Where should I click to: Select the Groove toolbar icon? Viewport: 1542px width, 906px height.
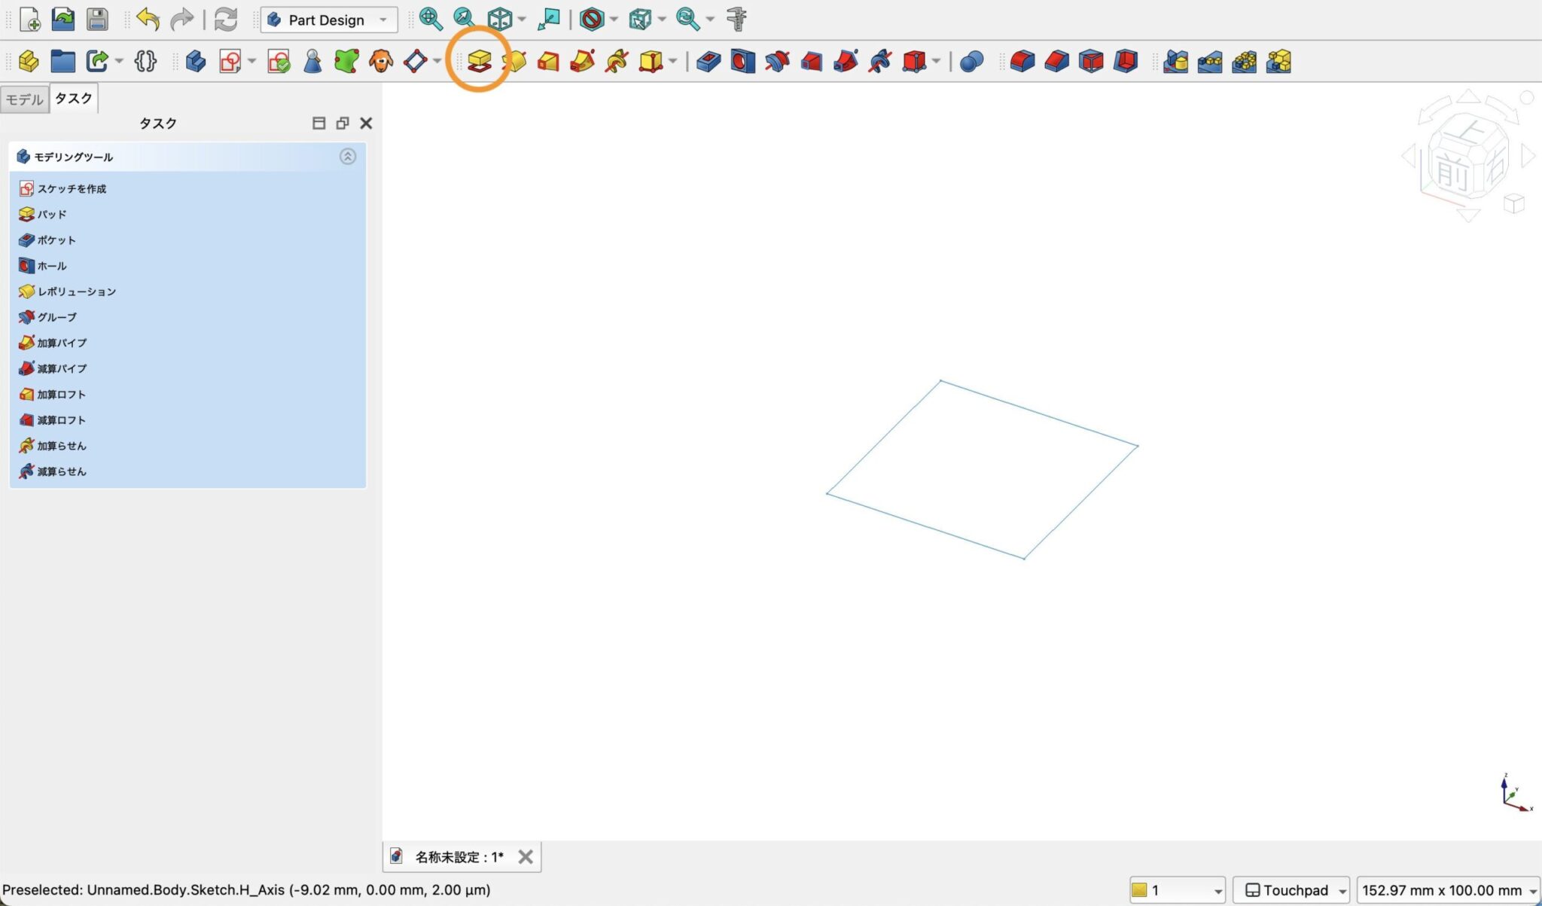pos(777,61)
